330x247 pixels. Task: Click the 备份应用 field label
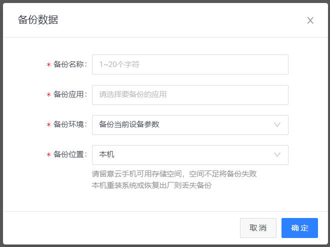[70, 94]
